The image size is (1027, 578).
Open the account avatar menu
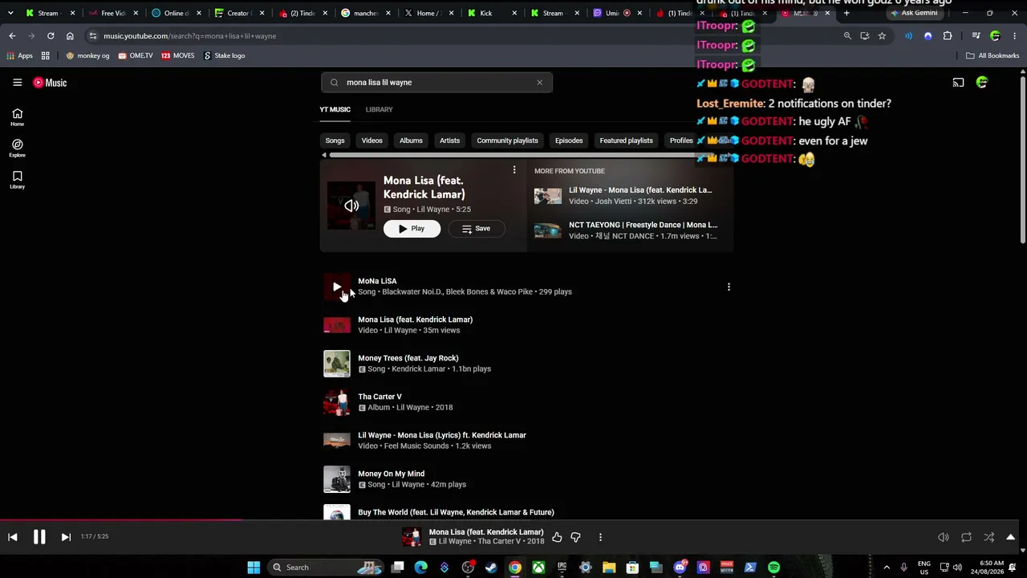982,82
